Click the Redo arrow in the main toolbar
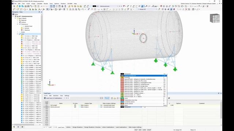 46,6
